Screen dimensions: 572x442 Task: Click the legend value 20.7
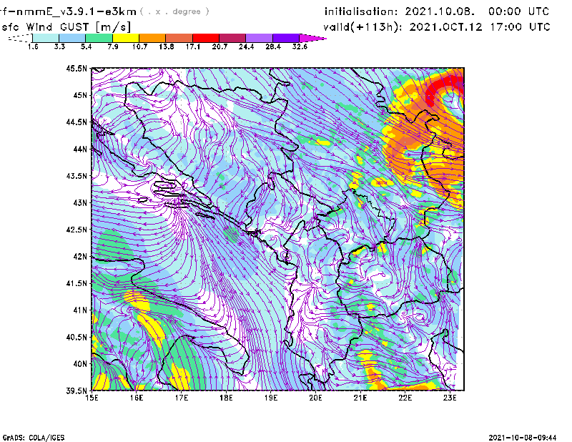tap(220, 46)
